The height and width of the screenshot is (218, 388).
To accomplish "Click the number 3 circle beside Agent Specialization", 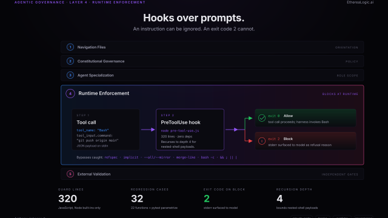I will [x=70, y=75].
